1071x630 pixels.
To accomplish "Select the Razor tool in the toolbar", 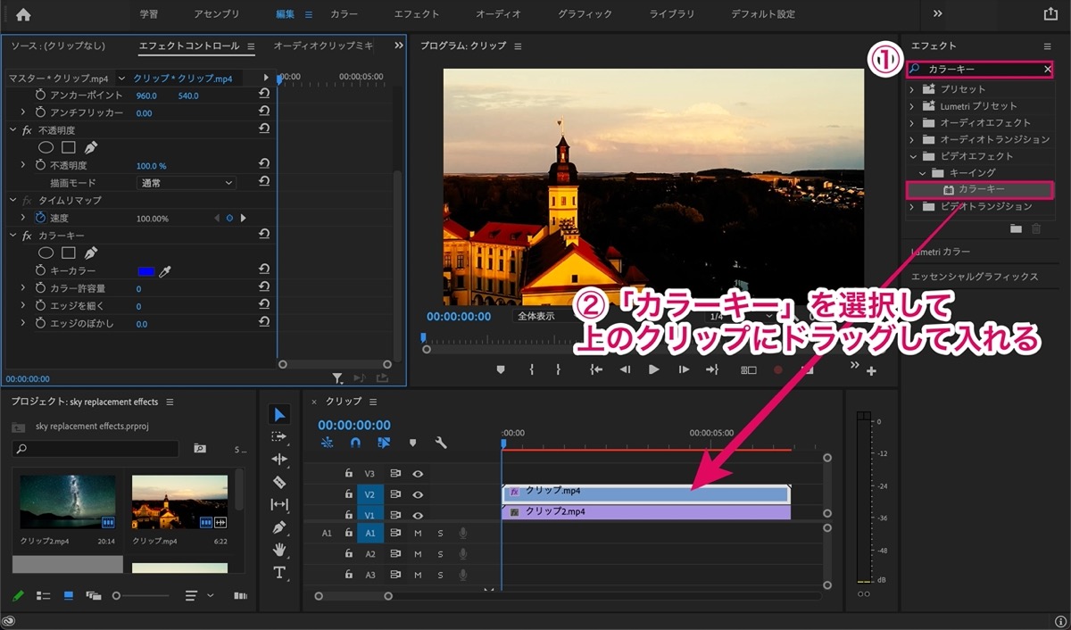I will [279, 482].
